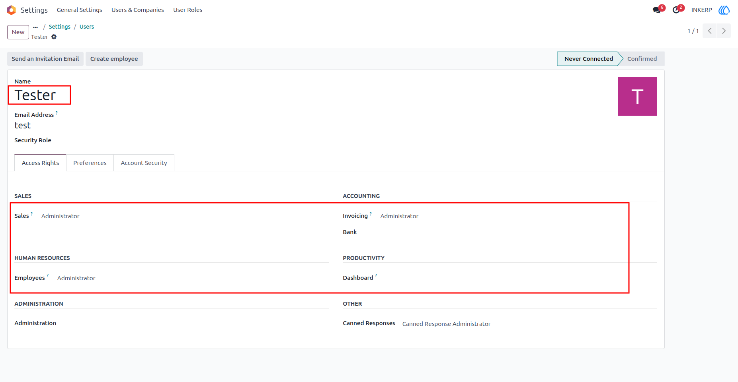The height and width of the screenshot is (382, 738).
Task: Switch to the Access Rights tab
Action: coord(40,163)
